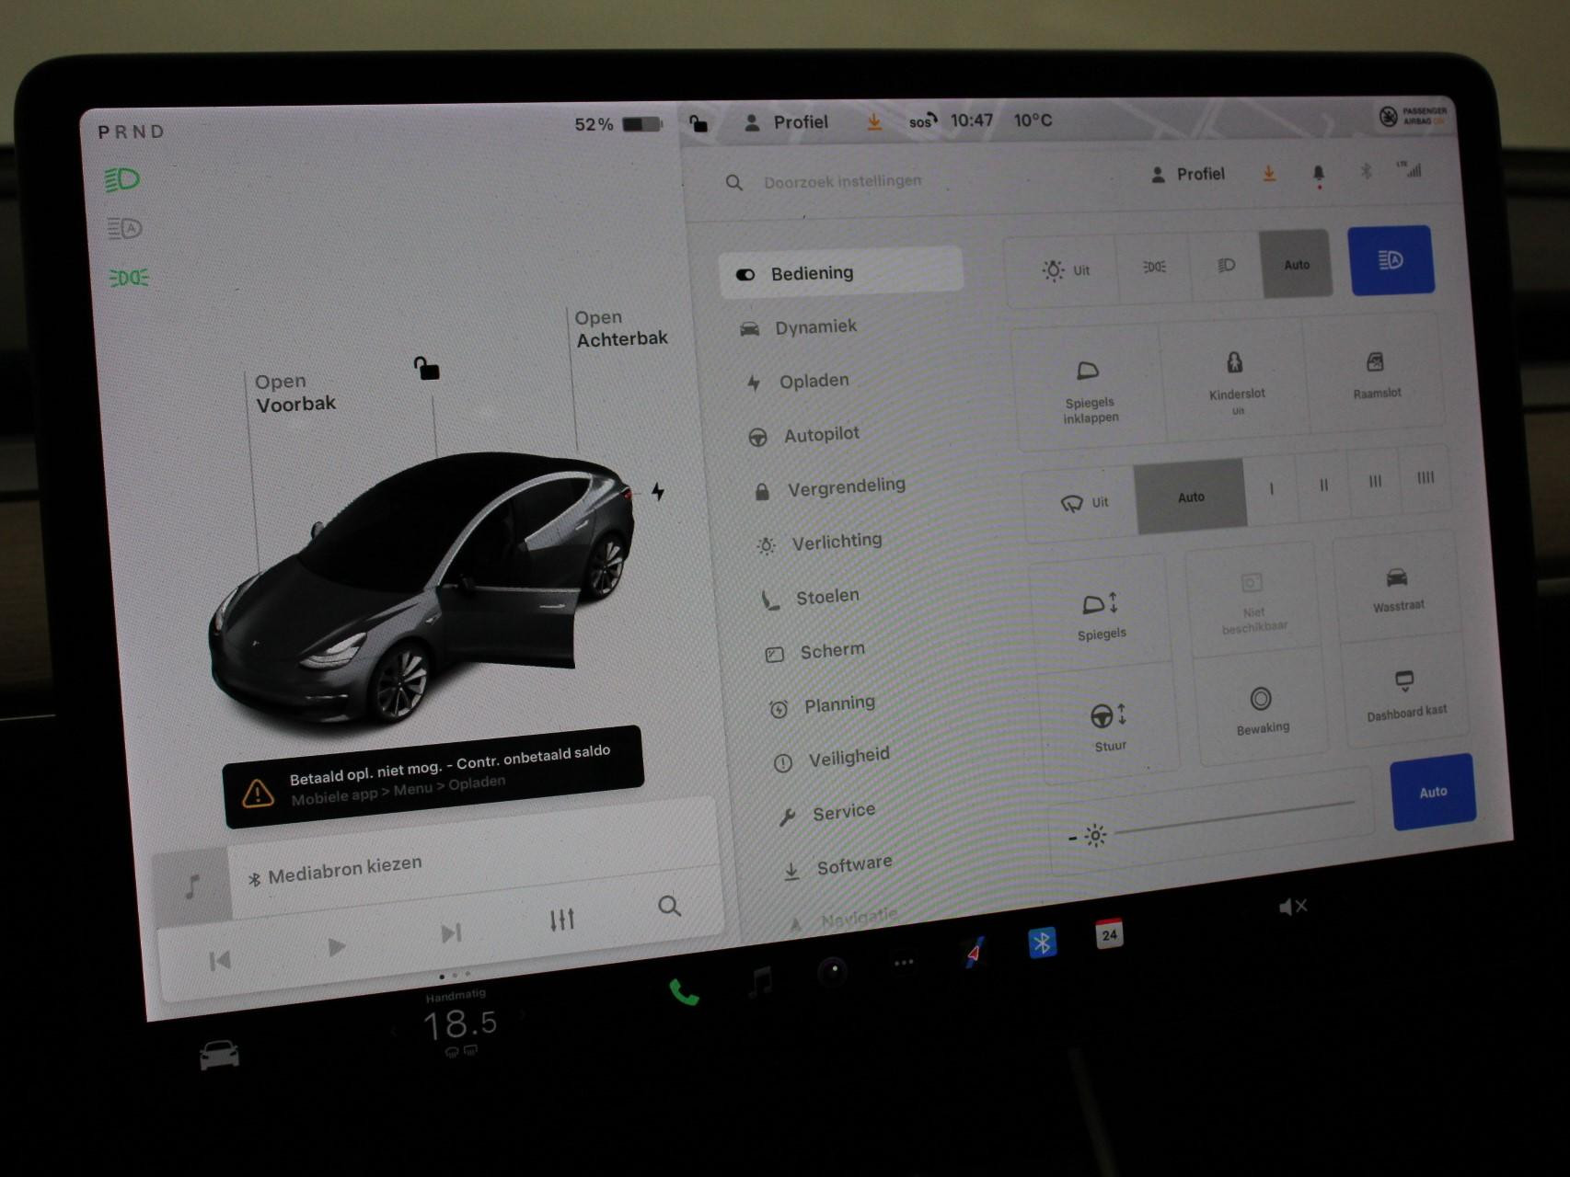Image resolution: width=1570 pixels, height=1177 pixels.
Task: Fold mirrors with Spiegels inklappen
Action: [1090, 390]
